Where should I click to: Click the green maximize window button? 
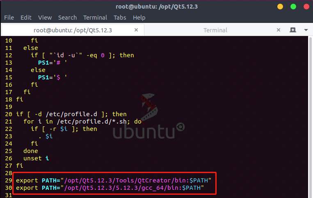tap(293, 7)
